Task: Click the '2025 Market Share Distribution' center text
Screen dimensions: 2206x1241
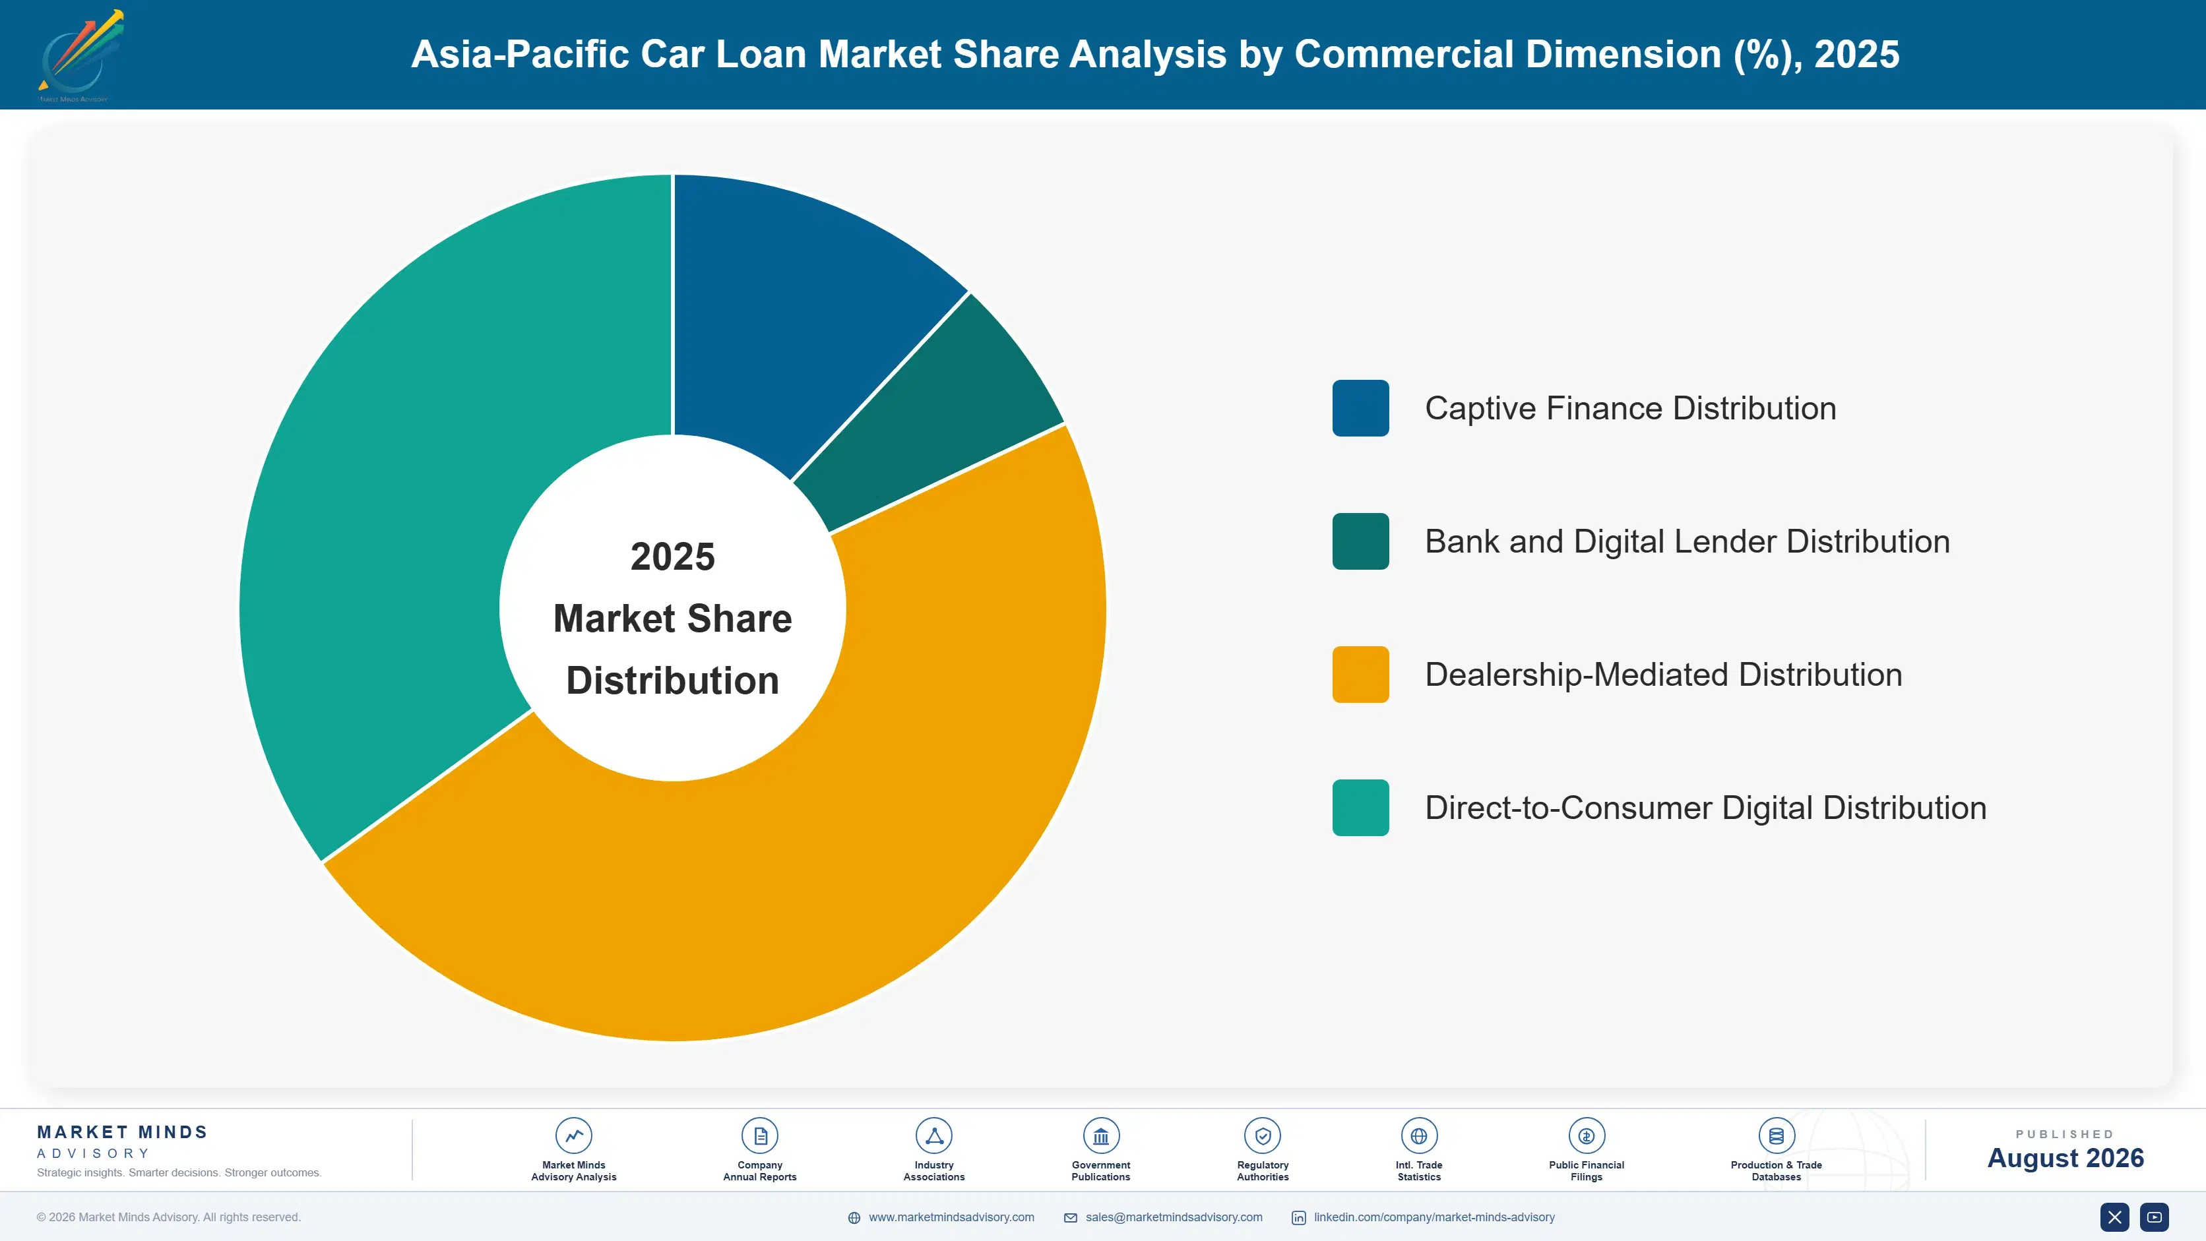Action: (673, 618)
